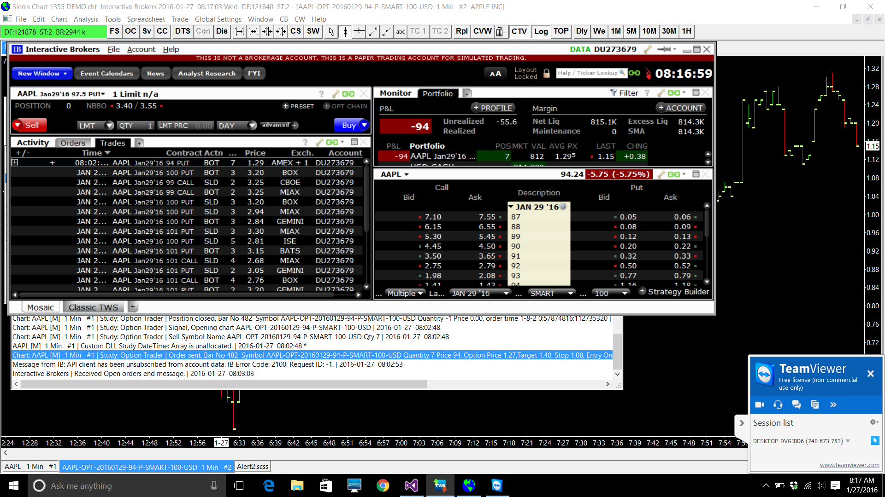
Task: Expand the first trade row plus box
Action: click(x=15, y=162)
